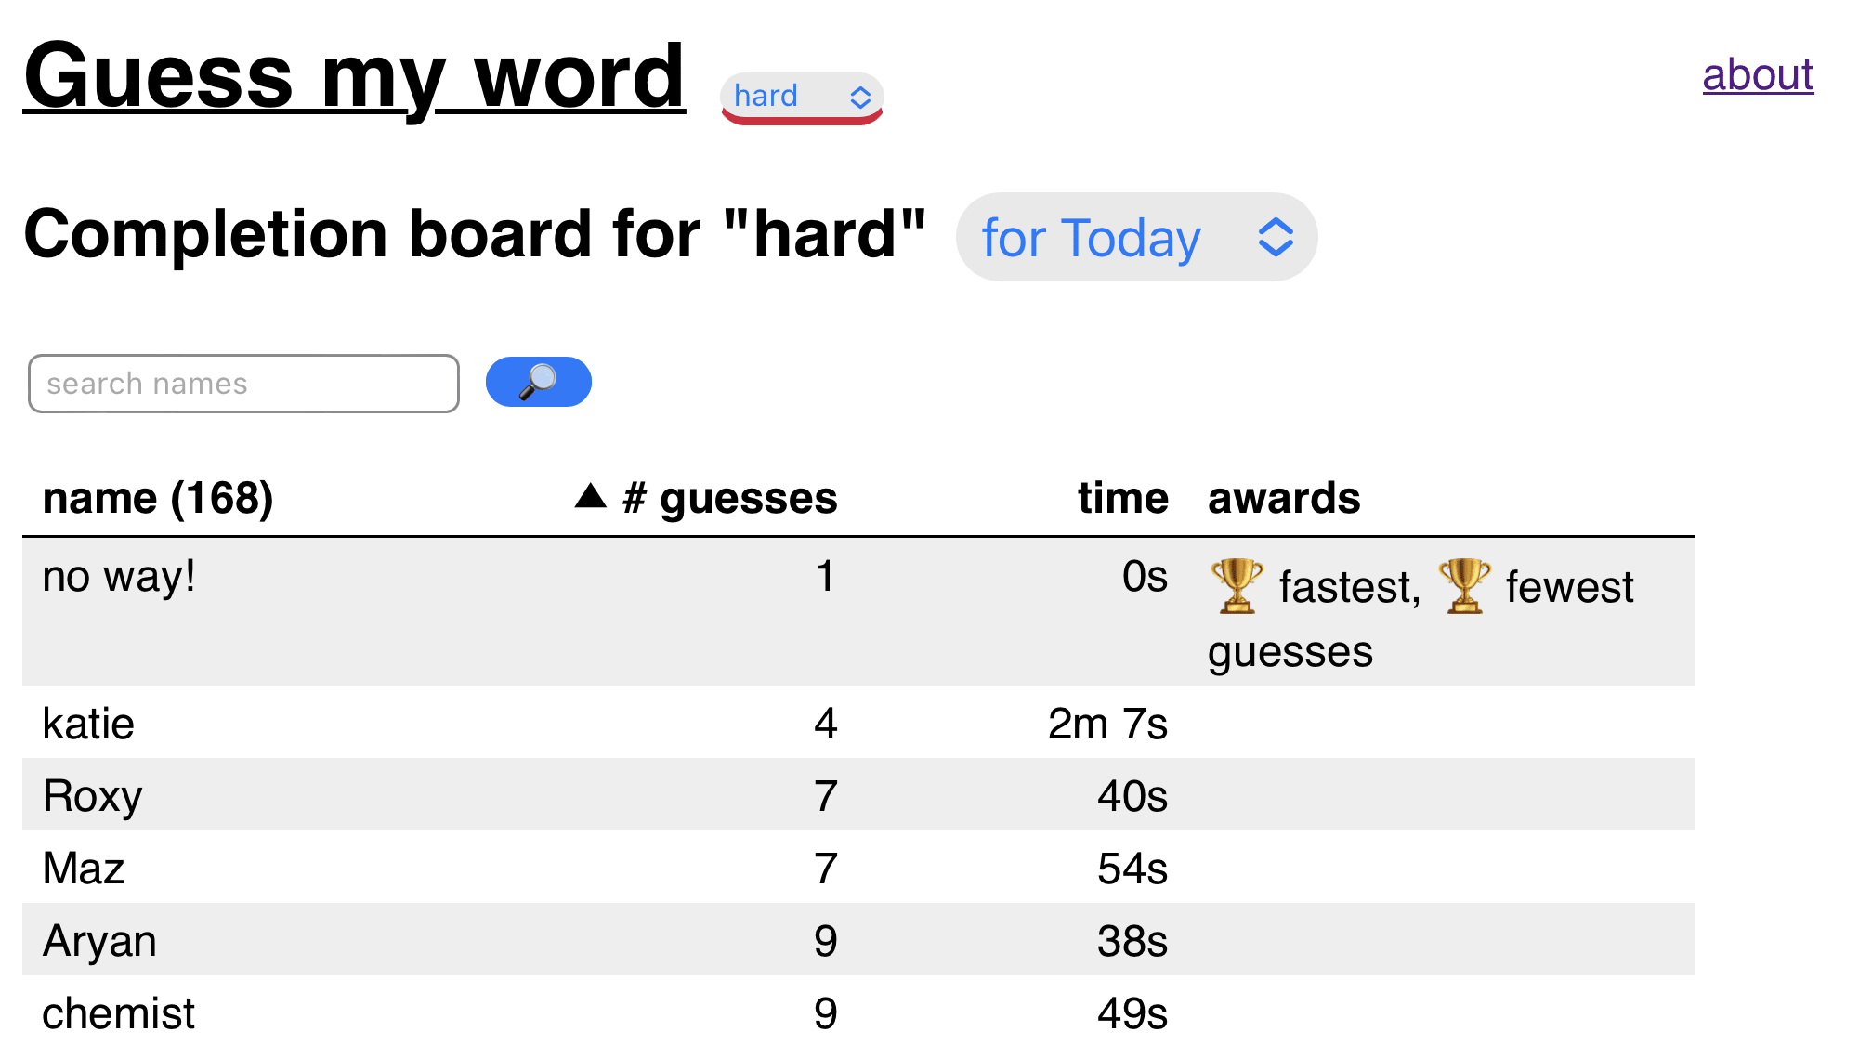Click the fewest guesses trophy icon

coord(1464,586)
